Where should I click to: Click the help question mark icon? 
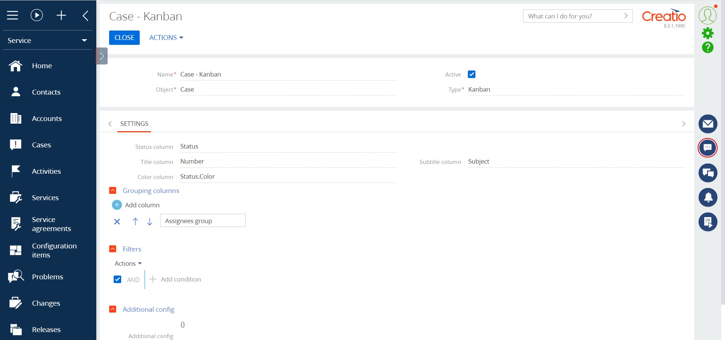(708, 48)
